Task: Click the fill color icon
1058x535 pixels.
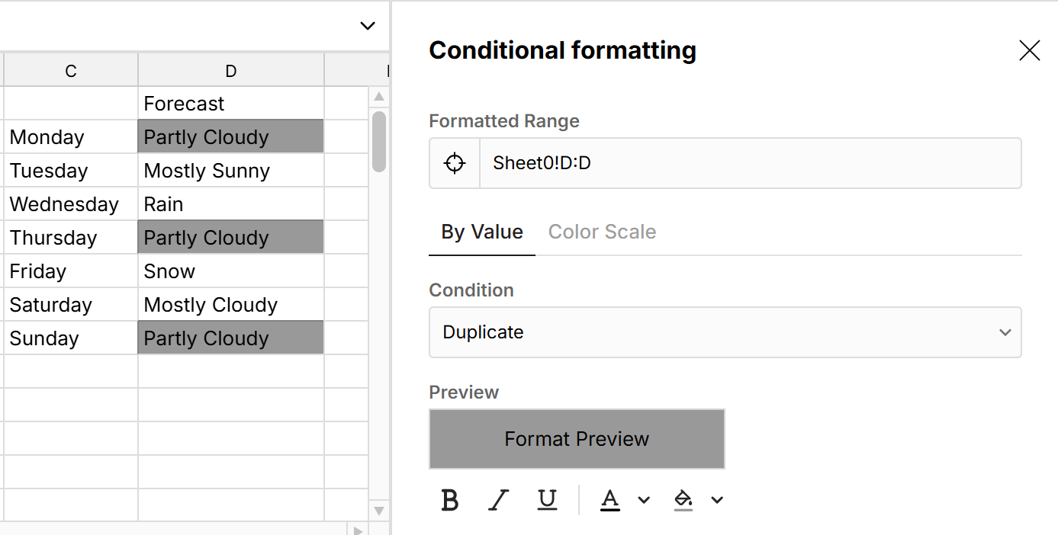Action: [x=683, y=499]
